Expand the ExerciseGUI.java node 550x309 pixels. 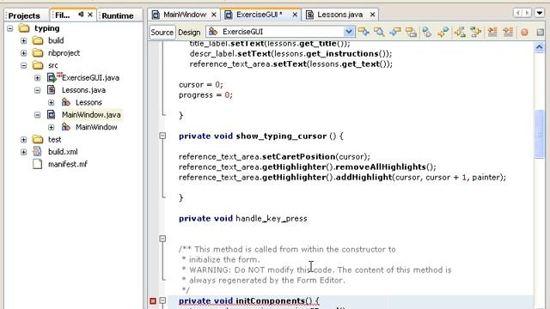pyautogui.click(x=37, y=78)
